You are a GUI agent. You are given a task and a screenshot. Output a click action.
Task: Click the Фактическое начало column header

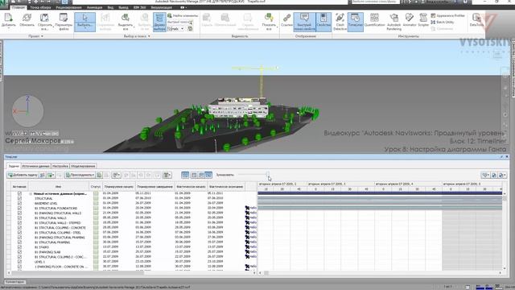(191, 186)
